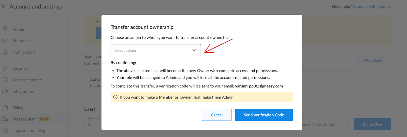Click the Billing receipt icon

[5, 108]
